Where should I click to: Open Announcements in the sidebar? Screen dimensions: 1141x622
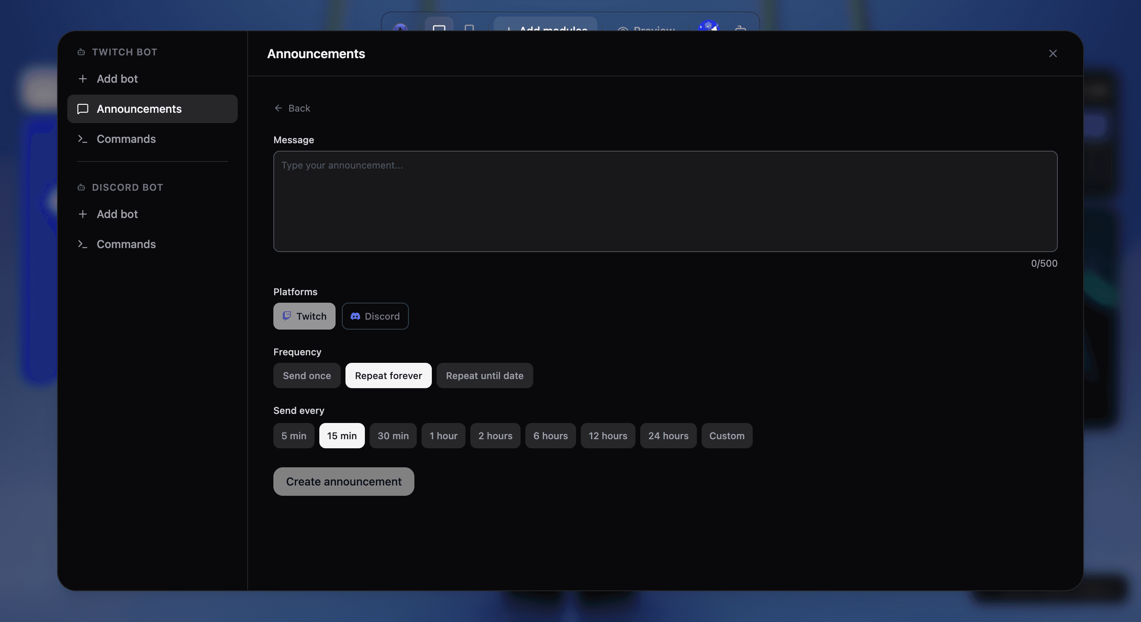pos(153,109)
